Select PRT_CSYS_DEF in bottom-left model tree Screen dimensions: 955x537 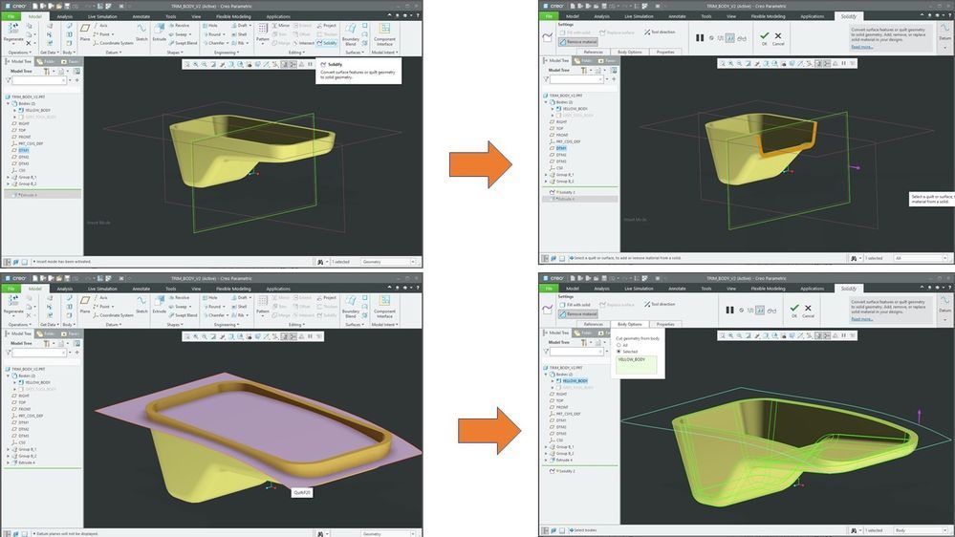point(28,416)
